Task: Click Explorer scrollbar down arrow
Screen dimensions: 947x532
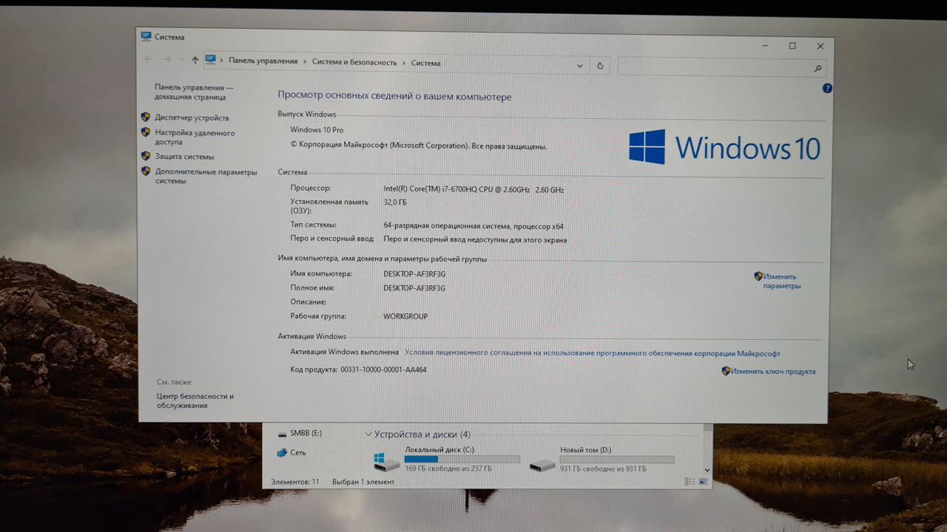Action: tap(707, 470)
